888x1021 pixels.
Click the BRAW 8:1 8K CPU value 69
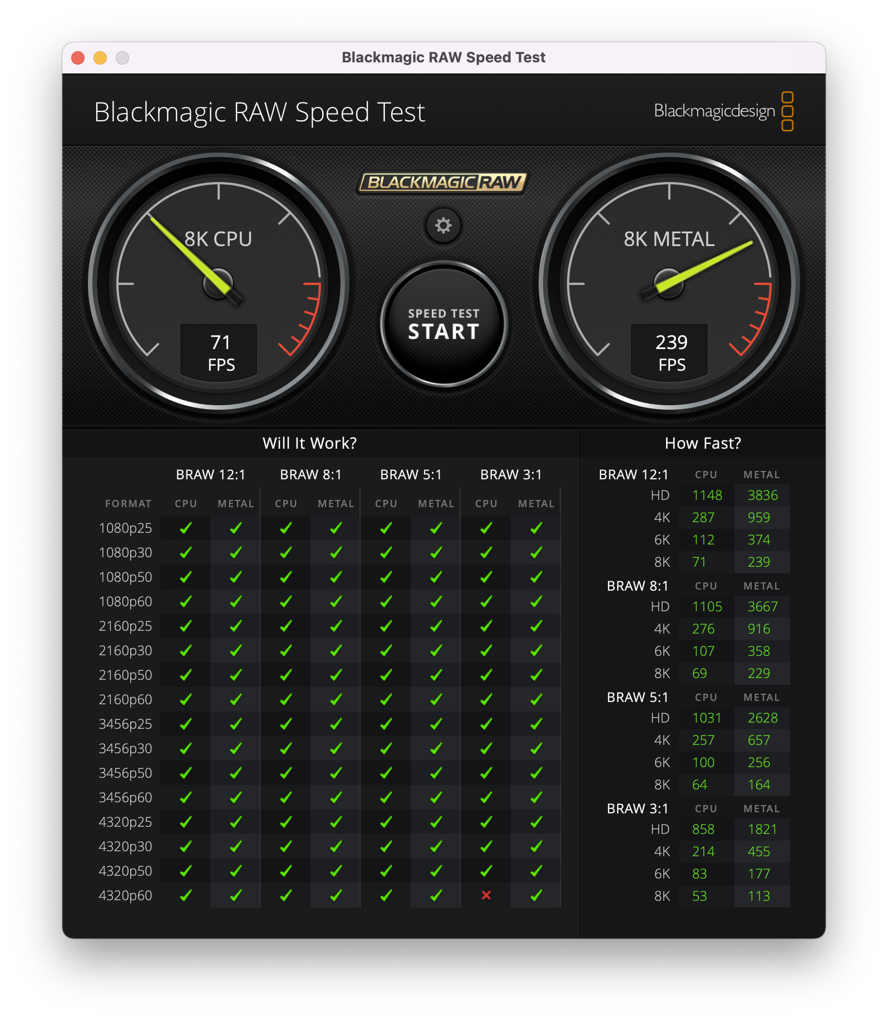(x=699, y=674)
